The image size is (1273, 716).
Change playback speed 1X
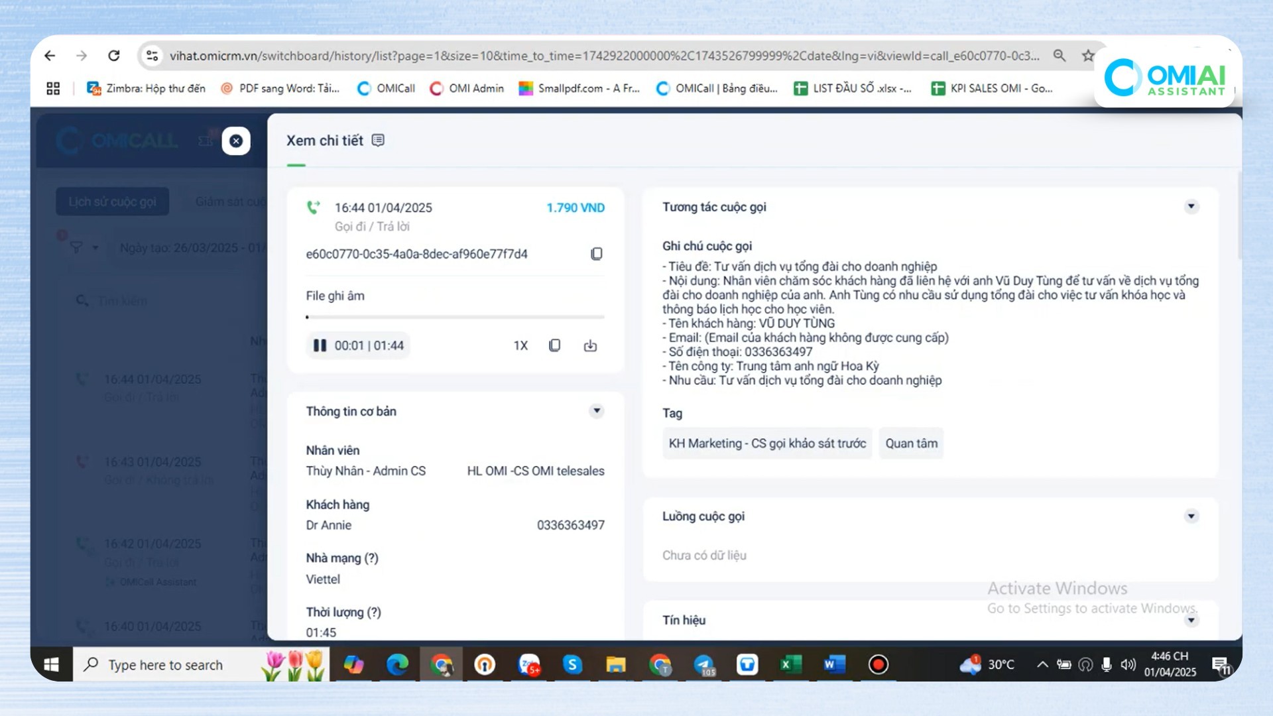(520, 345)
